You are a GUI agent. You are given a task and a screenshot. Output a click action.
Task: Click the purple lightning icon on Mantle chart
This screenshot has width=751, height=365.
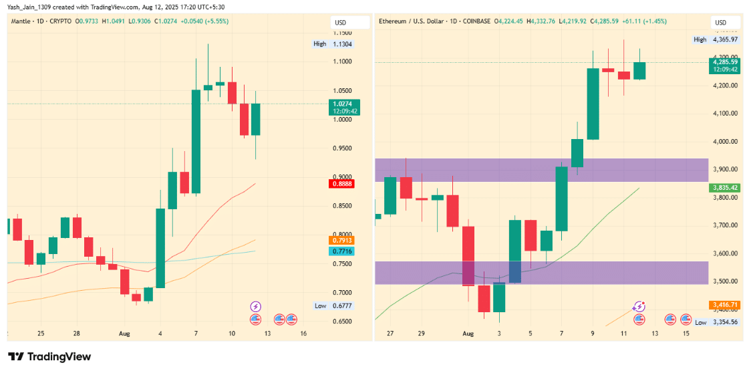pos(257,306)
